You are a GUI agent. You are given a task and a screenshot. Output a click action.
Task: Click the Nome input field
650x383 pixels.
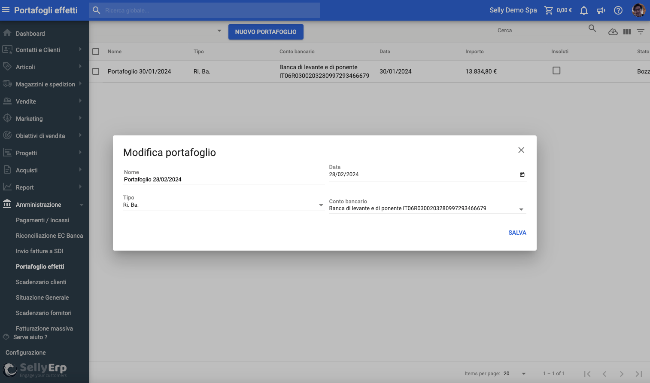(223, 180)
